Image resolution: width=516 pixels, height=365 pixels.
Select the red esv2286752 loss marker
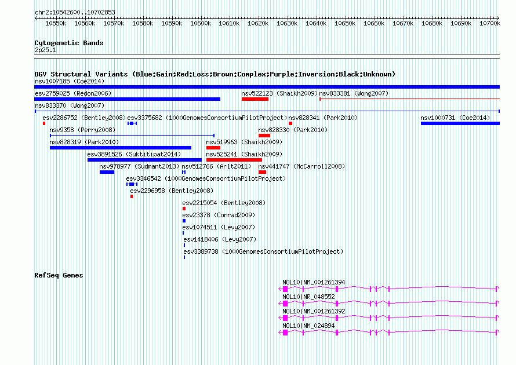coord(43,123)
